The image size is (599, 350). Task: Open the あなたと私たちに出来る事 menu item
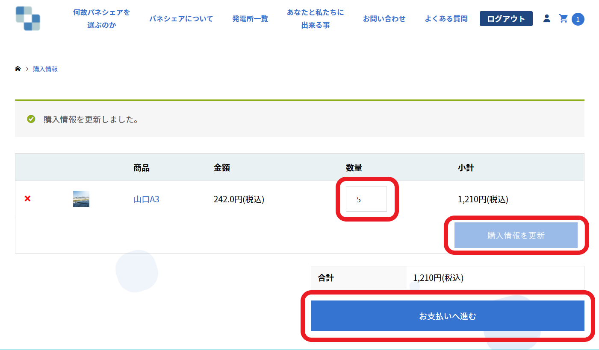(315, 19)
